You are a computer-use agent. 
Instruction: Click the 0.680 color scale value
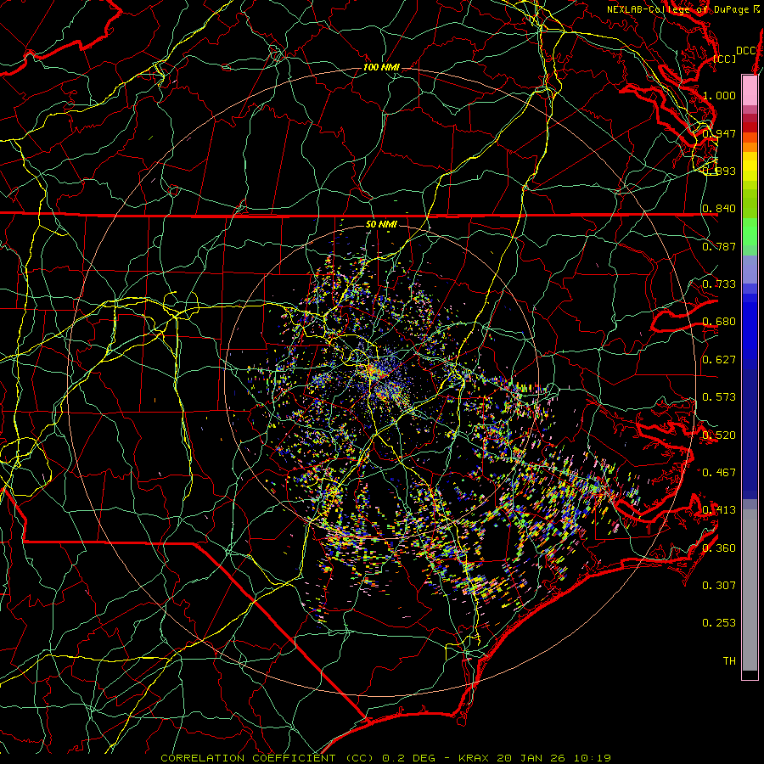(719, 322)
